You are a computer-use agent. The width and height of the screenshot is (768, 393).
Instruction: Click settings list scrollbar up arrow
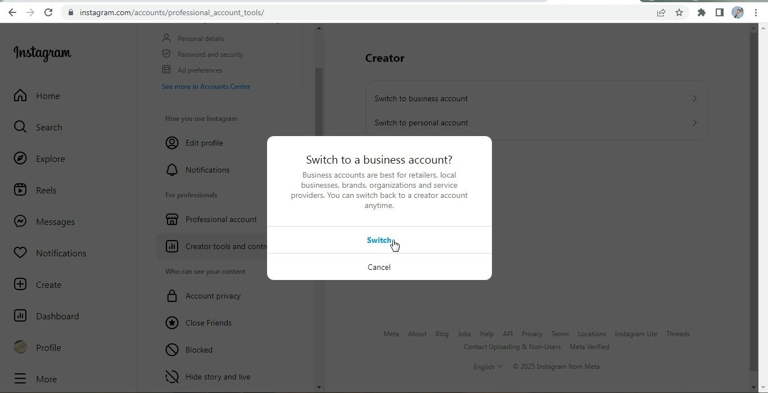tap(319, 28)
